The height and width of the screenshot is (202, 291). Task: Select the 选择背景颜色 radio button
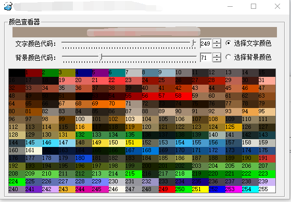(x=229, y=57)
